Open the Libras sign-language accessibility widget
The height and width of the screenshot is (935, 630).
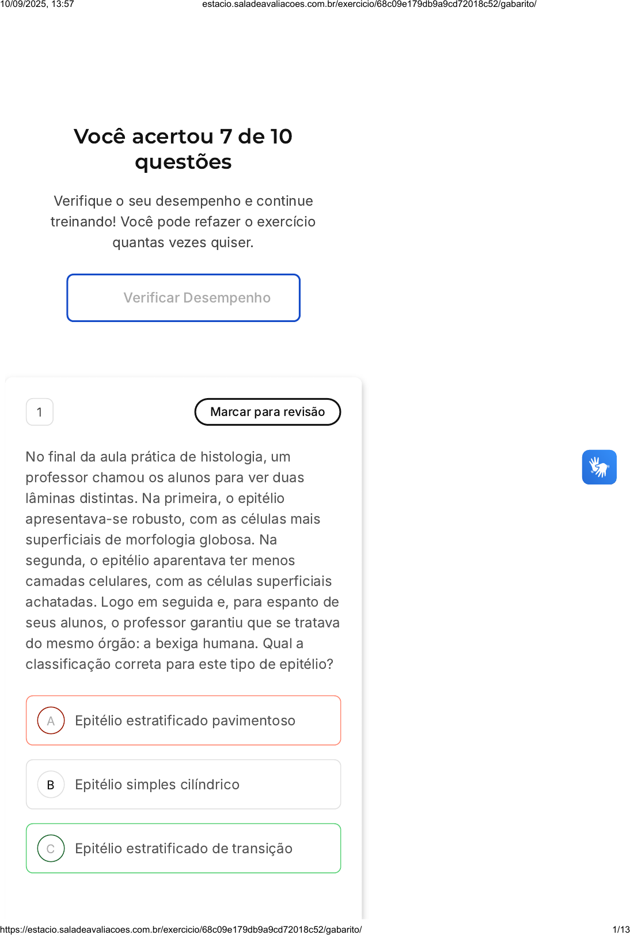599,467
